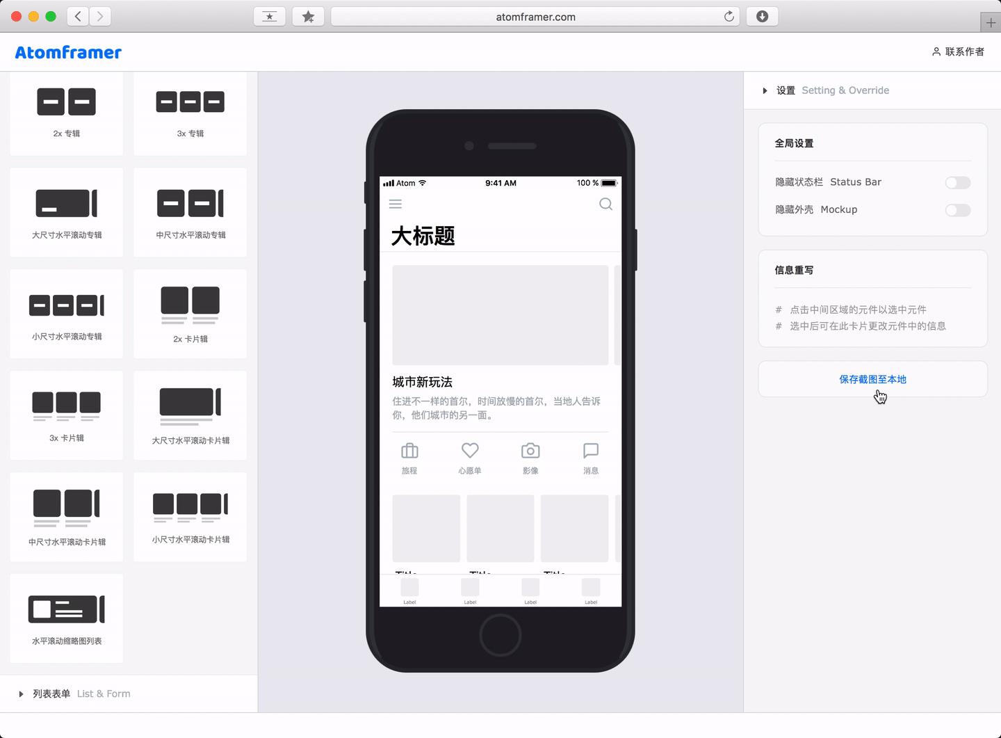Screen dimensions: 1001x738
Task: Click the 影像 camera icon
Action: coord(530,451)
